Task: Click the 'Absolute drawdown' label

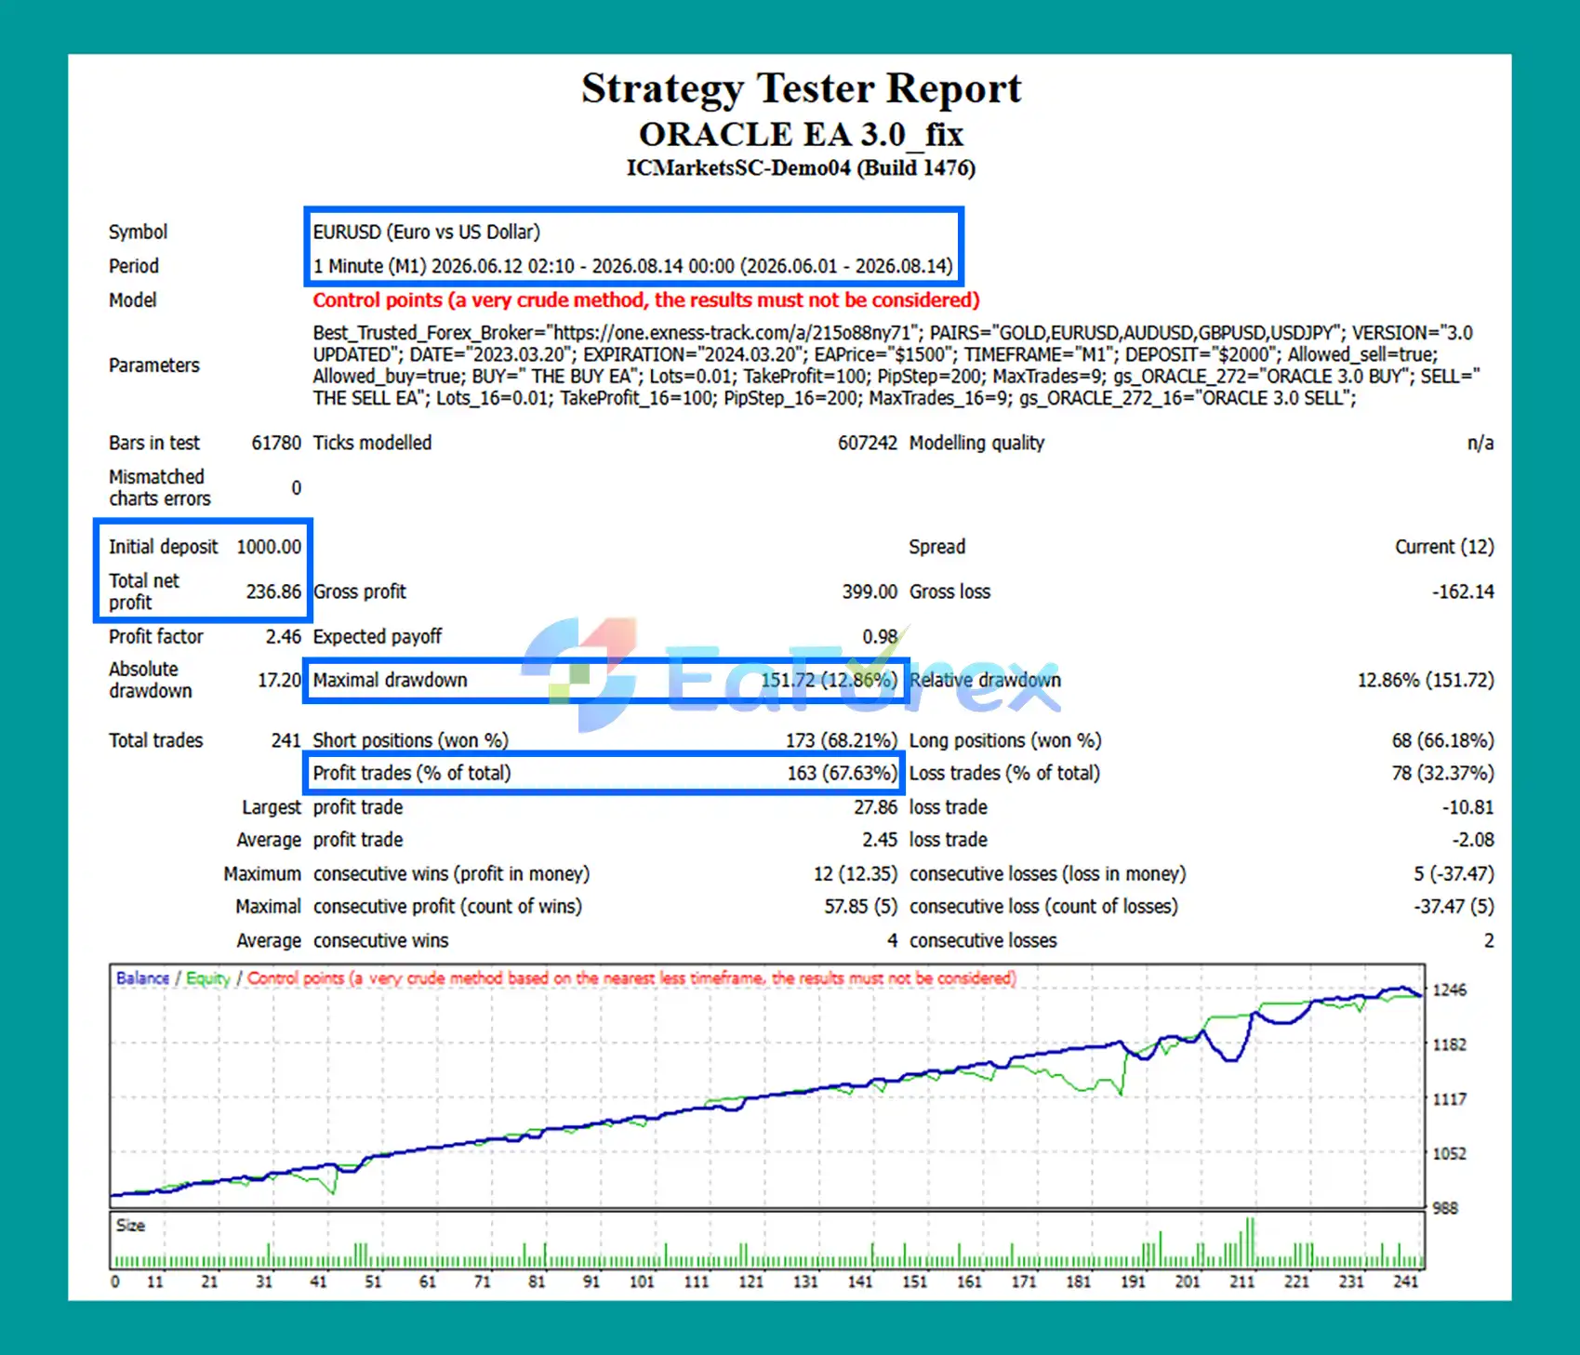Action: click(x=151, y=680)
